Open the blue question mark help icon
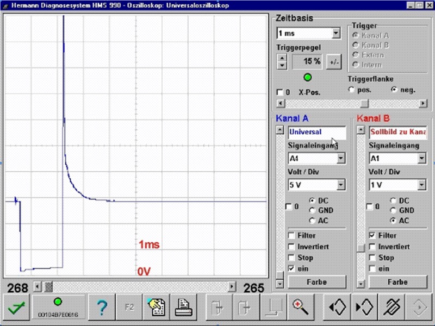Screen dimensions: 435x326 (102, 308)
